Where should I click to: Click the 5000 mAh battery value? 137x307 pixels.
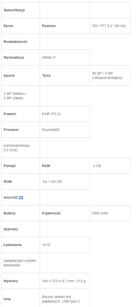pyautogui.click(x=100, y=213)
